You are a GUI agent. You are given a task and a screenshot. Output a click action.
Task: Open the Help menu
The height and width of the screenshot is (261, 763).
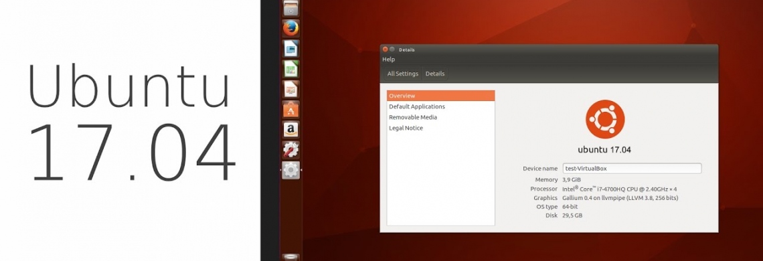388,60
